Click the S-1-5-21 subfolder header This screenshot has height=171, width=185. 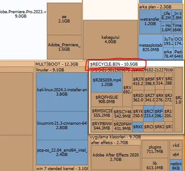(x=132, y=70)
